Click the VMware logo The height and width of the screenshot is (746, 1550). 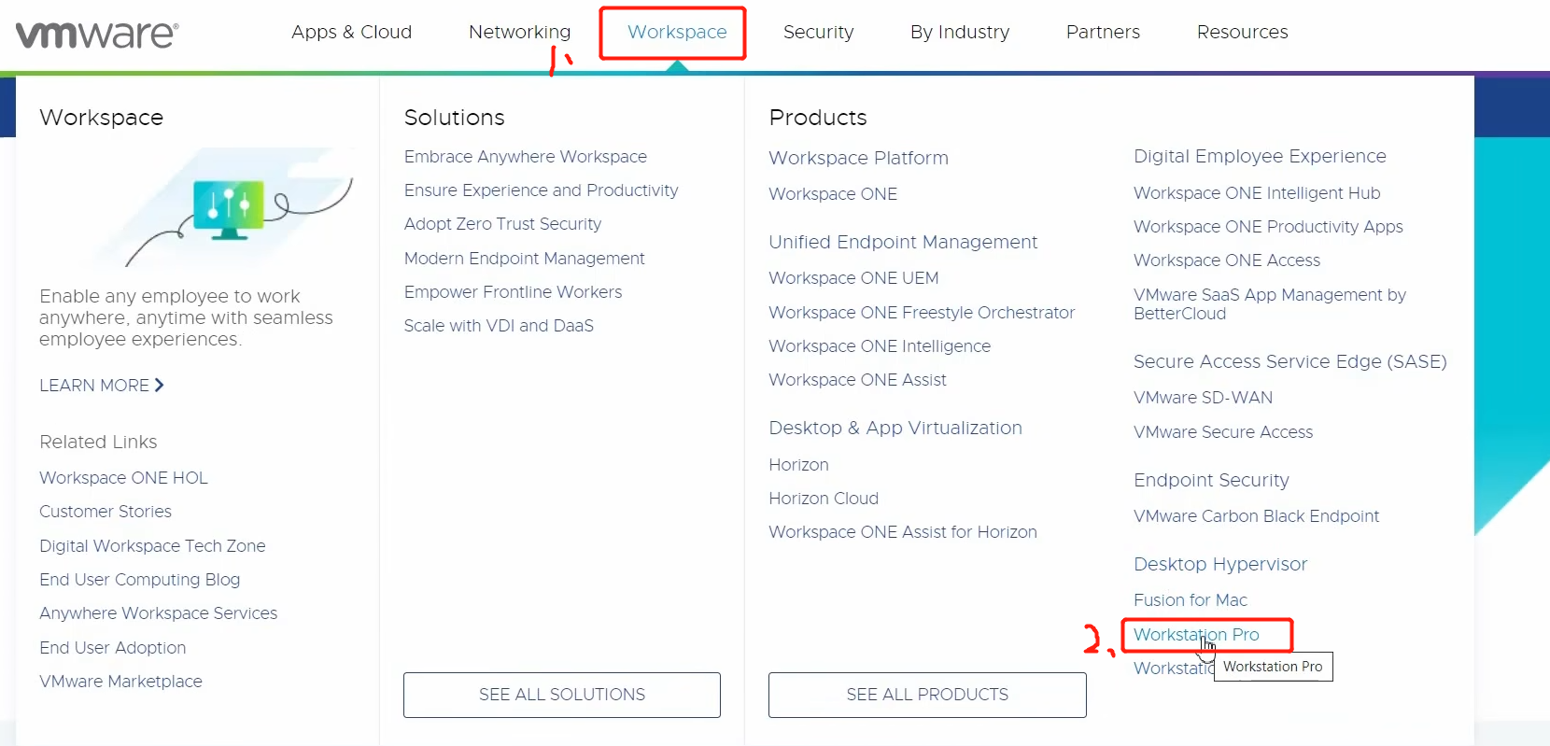pyautogui.click(x=97, y=35)
